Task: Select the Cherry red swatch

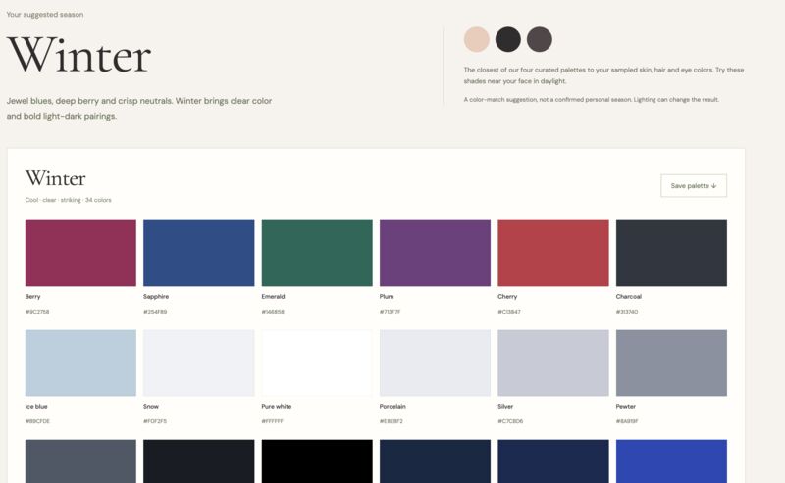Action: coord(553,253)
